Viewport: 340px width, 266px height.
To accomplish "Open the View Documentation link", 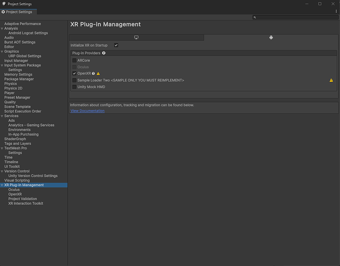I will click(87, 111).
